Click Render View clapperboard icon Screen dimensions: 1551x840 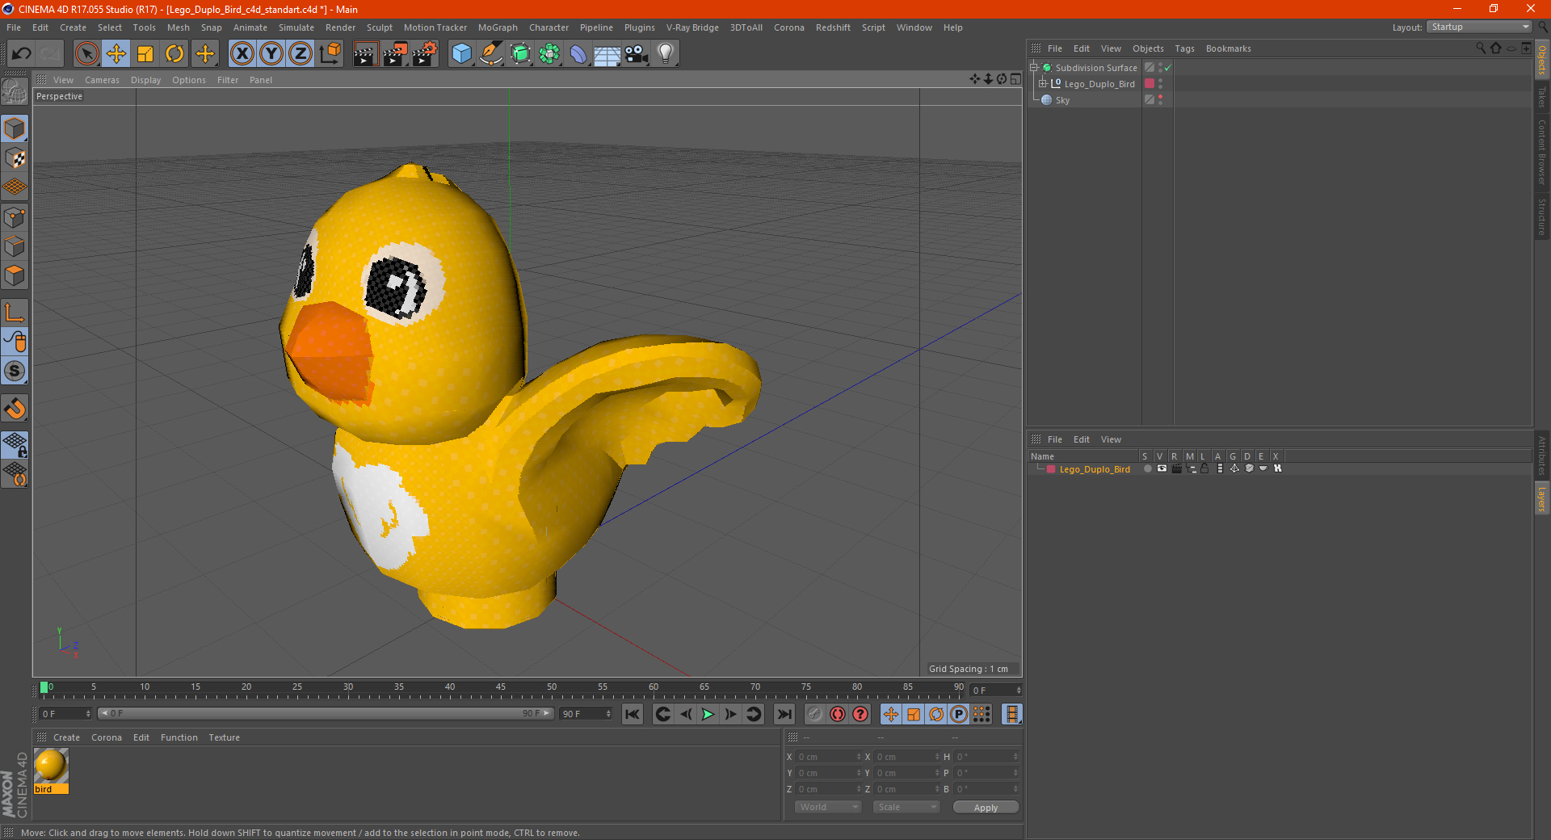pos(365,54)
